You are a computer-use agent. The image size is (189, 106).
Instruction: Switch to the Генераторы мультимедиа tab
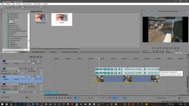point(70,52)
